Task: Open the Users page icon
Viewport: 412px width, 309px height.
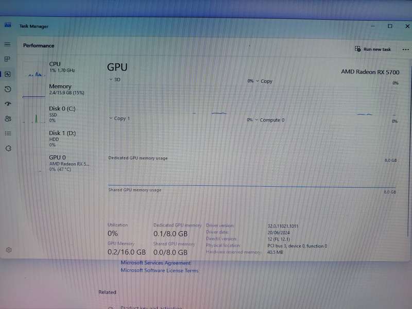Action: click(x=8, y=119)
